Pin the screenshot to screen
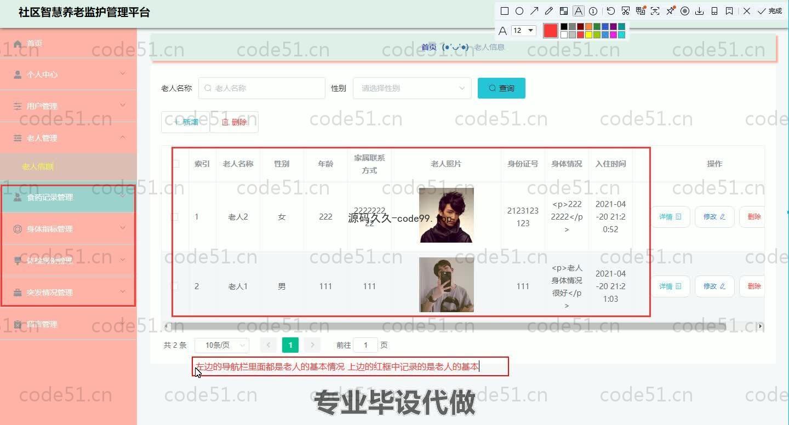Viewport: 789px width, 425px height. coord(670,11)
